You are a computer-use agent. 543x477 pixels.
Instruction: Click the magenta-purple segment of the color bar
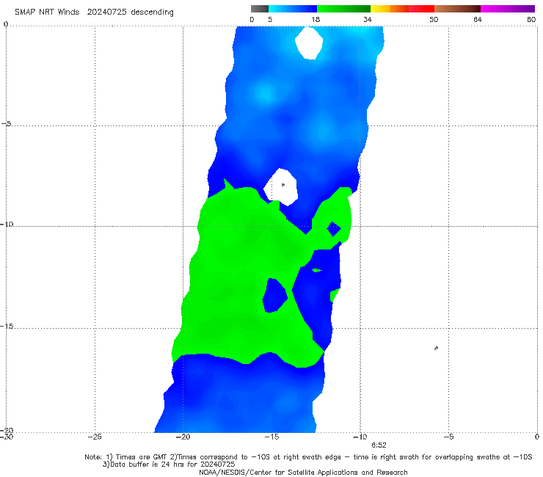(x=508, y=9)
